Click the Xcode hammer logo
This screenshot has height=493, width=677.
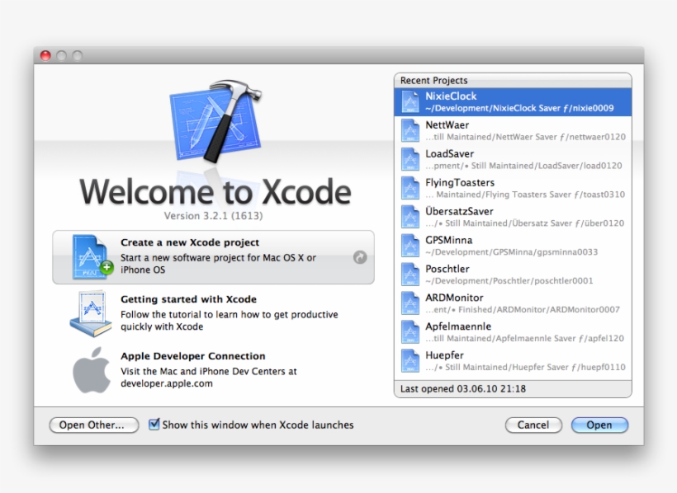click(215, 121)
